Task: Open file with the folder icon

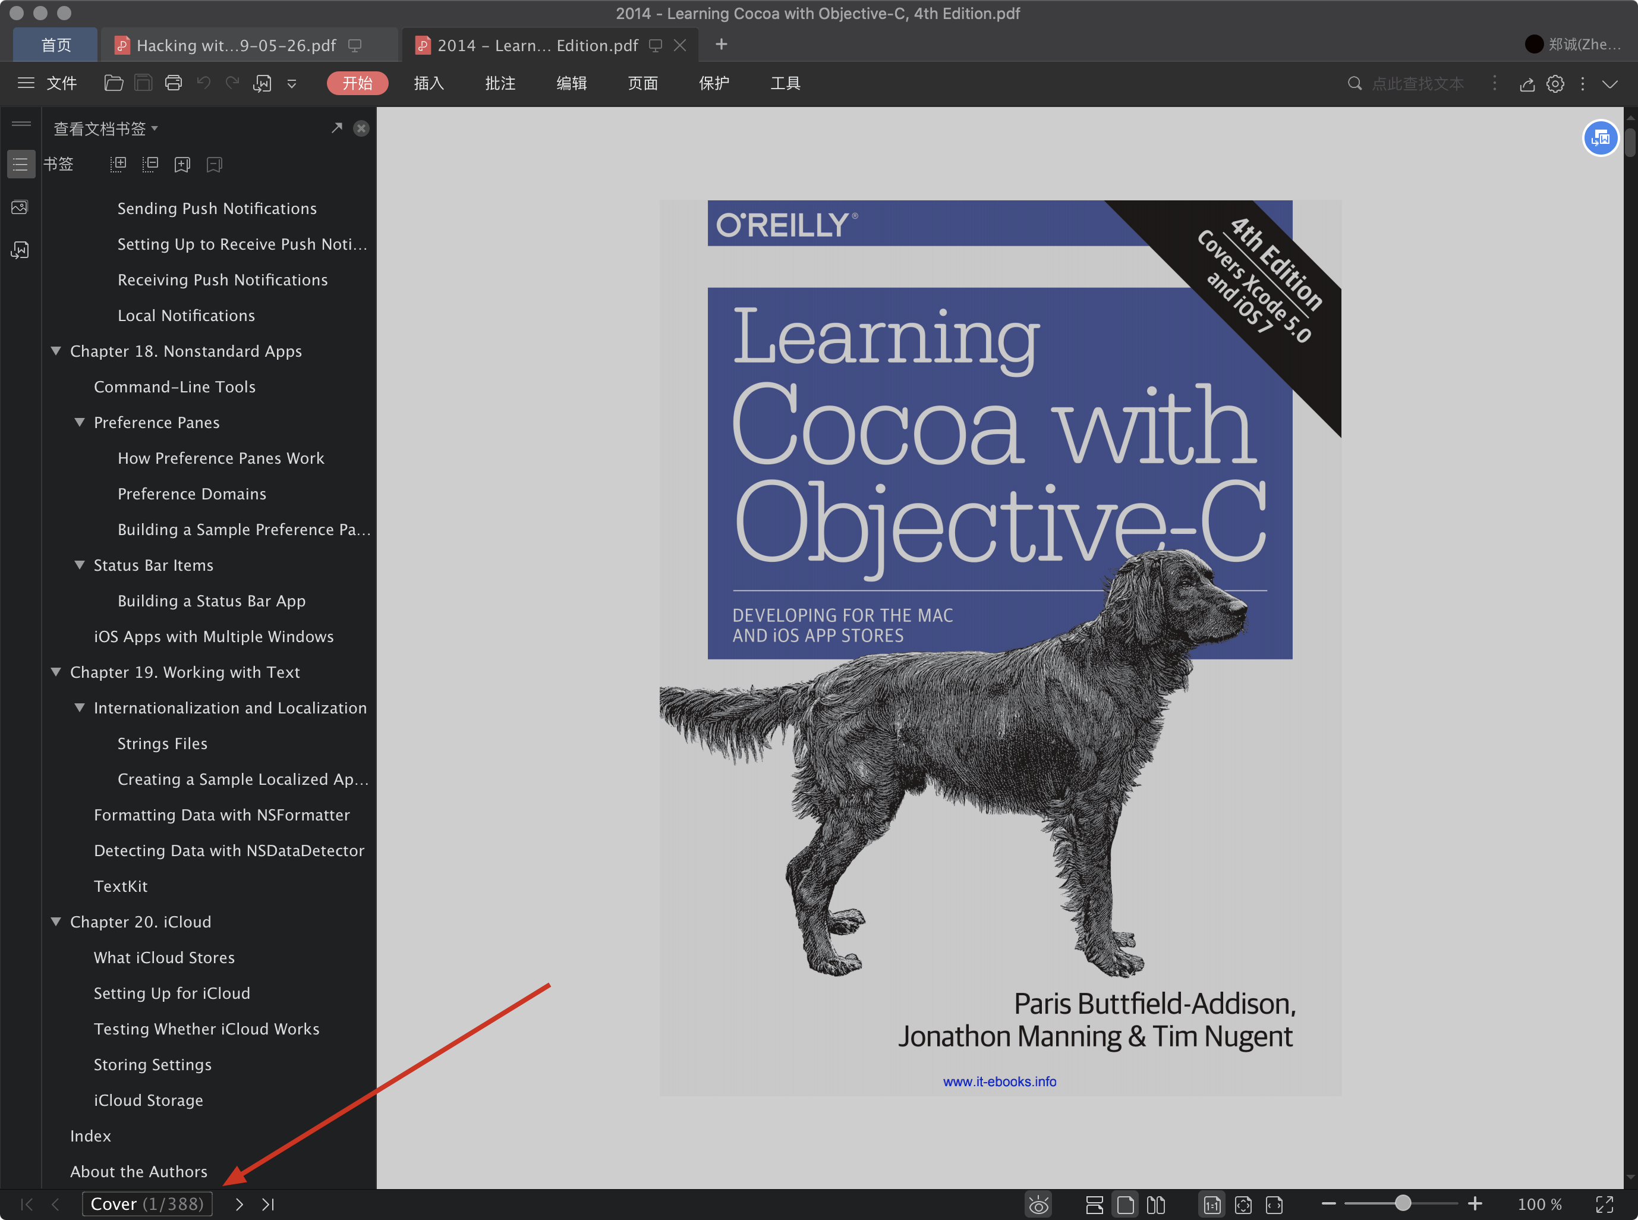Action: pyautogui.click(x=114, y=83)
